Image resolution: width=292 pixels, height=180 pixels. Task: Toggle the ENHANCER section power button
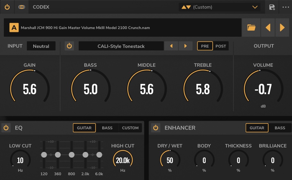click(x=156, y=128)
